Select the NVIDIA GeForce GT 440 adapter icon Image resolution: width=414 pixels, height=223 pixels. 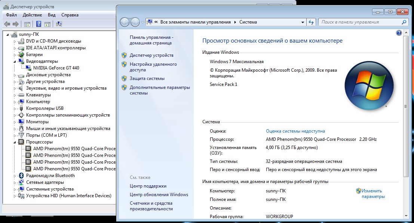(28, 68)
